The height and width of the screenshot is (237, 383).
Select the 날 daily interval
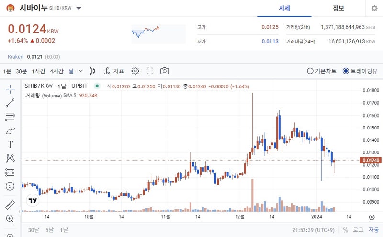click(x=71, y=71)
